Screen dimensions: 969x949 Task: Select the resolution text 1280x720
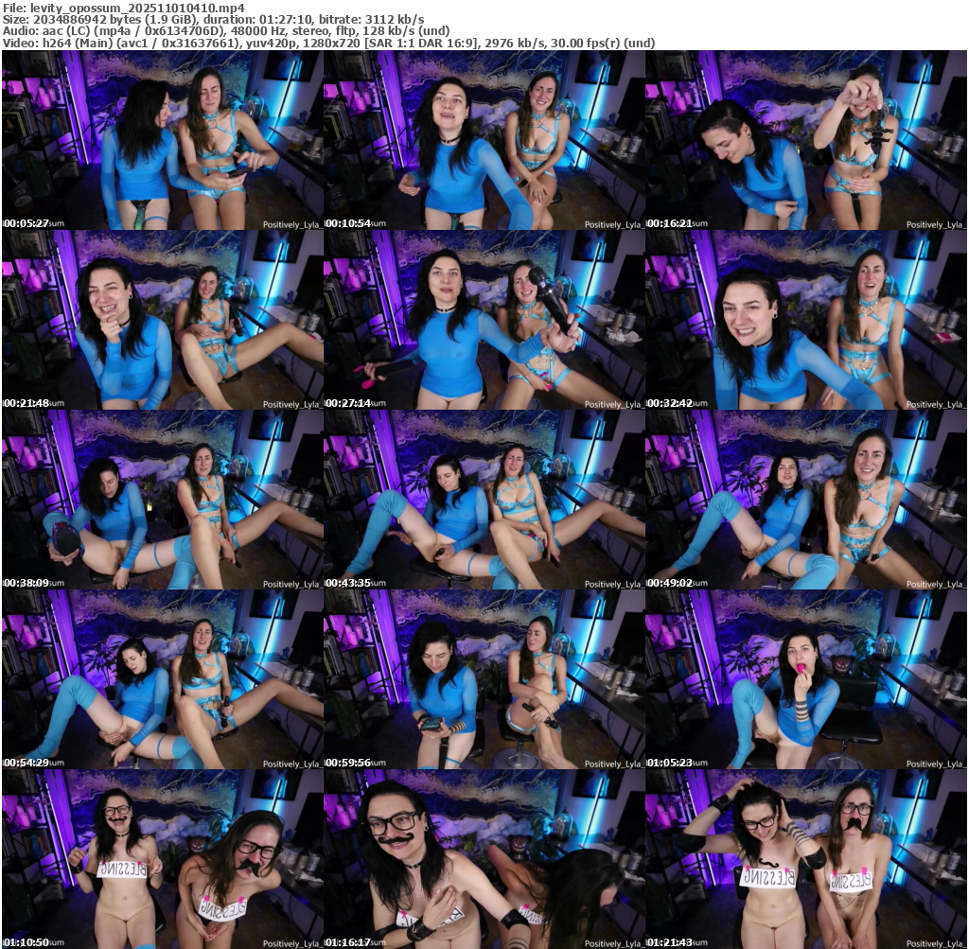click(330, 43)
